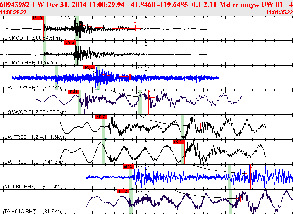
Task: Click the 11:01 time tick on BK MOD HHE trace
Action: [x=144, y=44]
